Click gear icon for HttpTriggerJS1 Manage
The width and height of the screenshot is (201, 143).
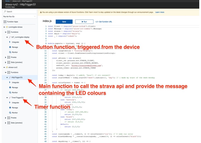point(10,87)
